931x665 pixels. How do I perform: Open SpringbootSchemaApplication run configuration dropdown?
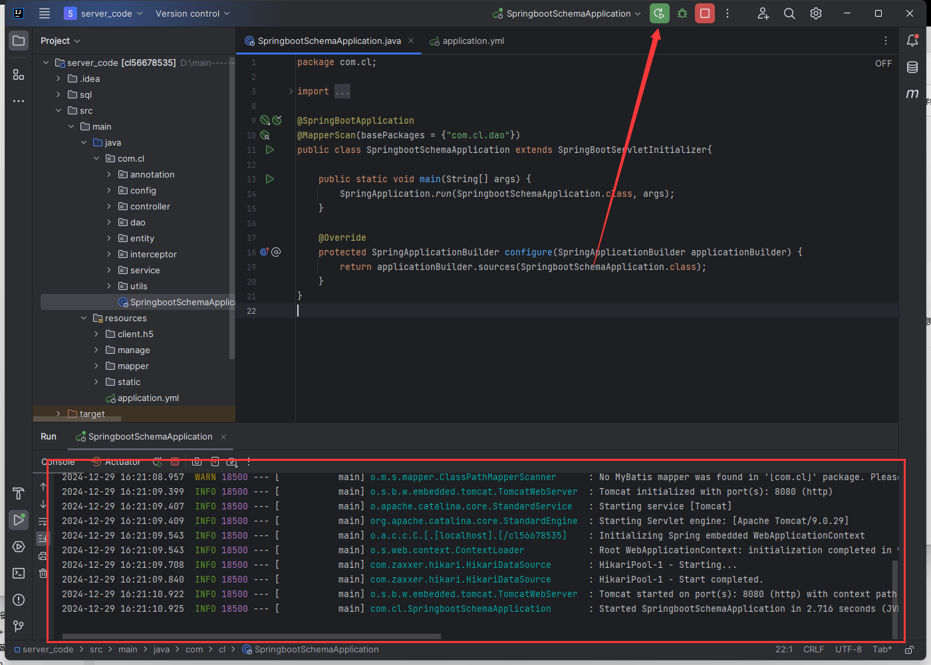(567, 13)
